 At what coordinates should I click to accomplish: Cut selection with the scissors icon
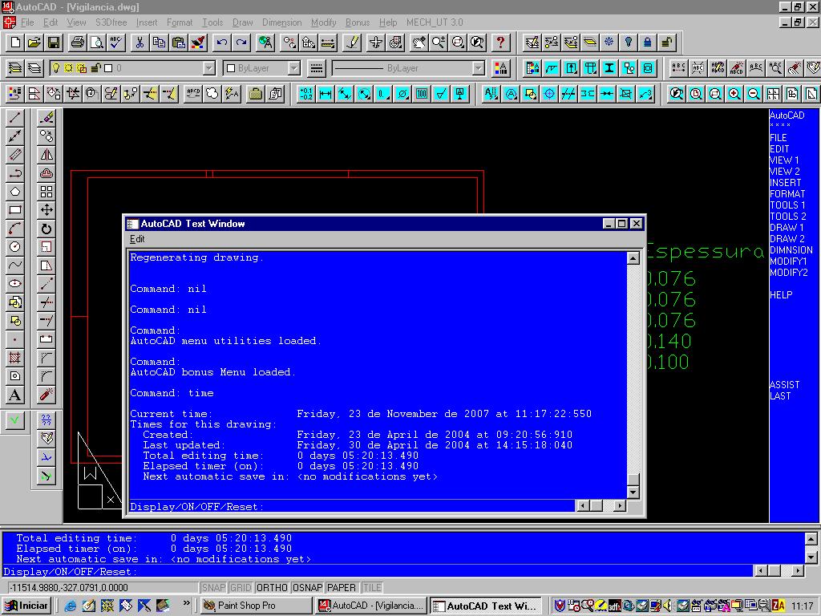140,43
